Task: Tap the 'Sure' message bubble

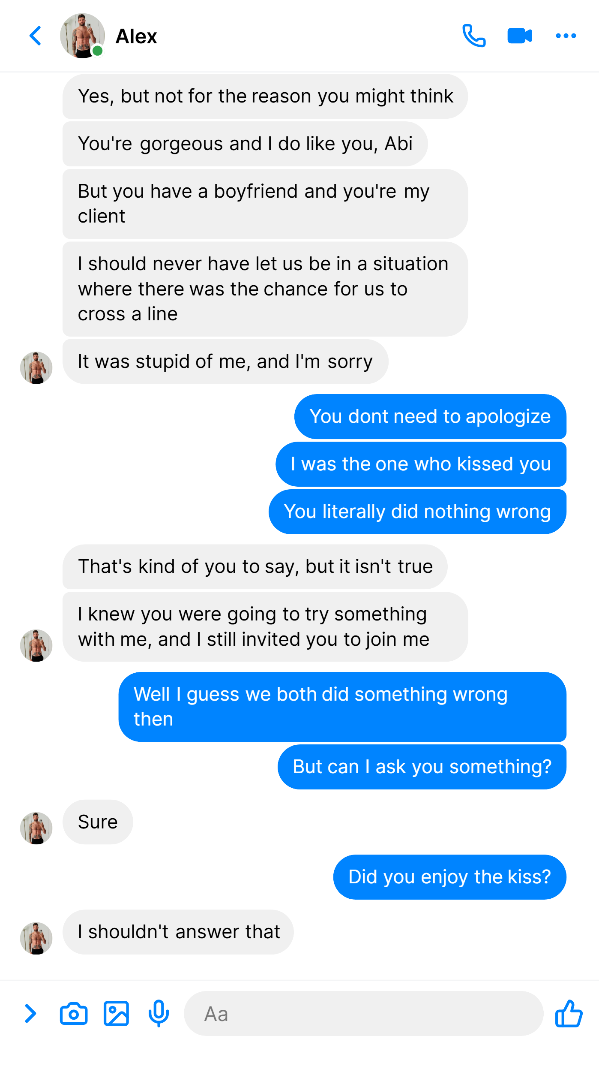Action: tap(98, 822)
